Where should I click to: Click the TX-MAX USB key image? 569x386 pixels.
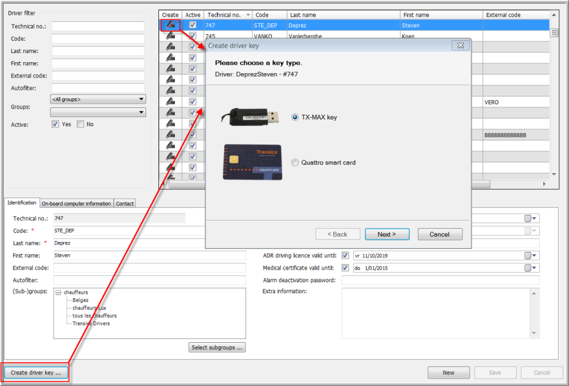point(255,116)
